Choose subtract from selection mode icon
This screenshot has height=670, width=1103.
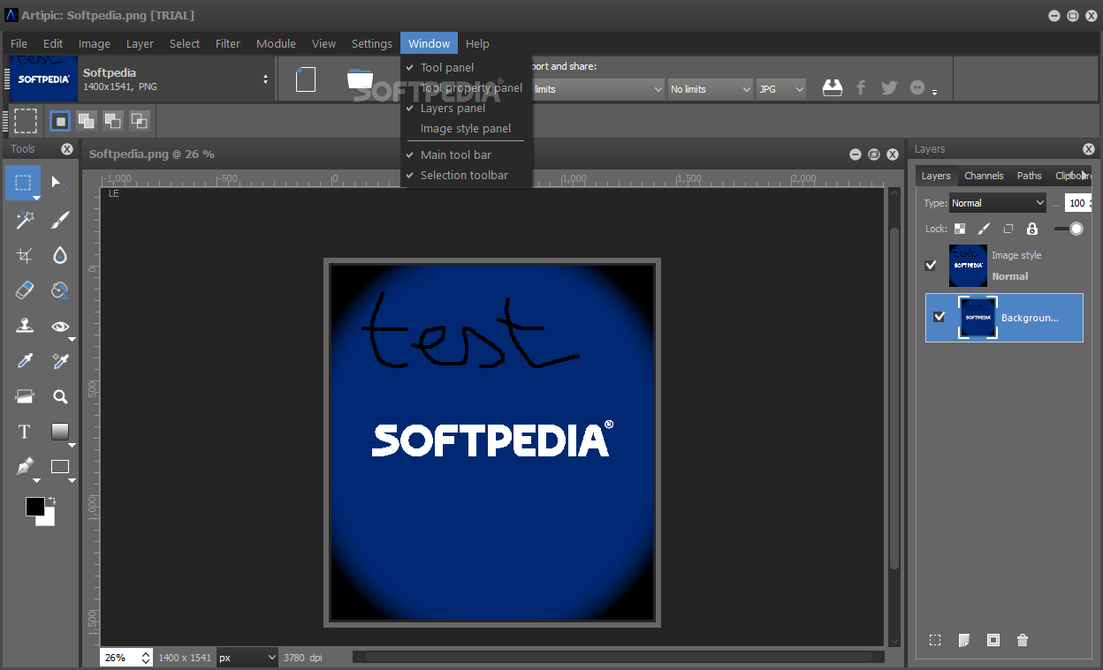coord(112,121)
